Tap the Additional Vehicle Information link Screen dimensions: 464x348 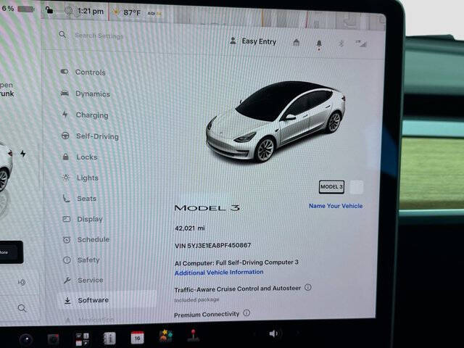(x=219, y=273)
